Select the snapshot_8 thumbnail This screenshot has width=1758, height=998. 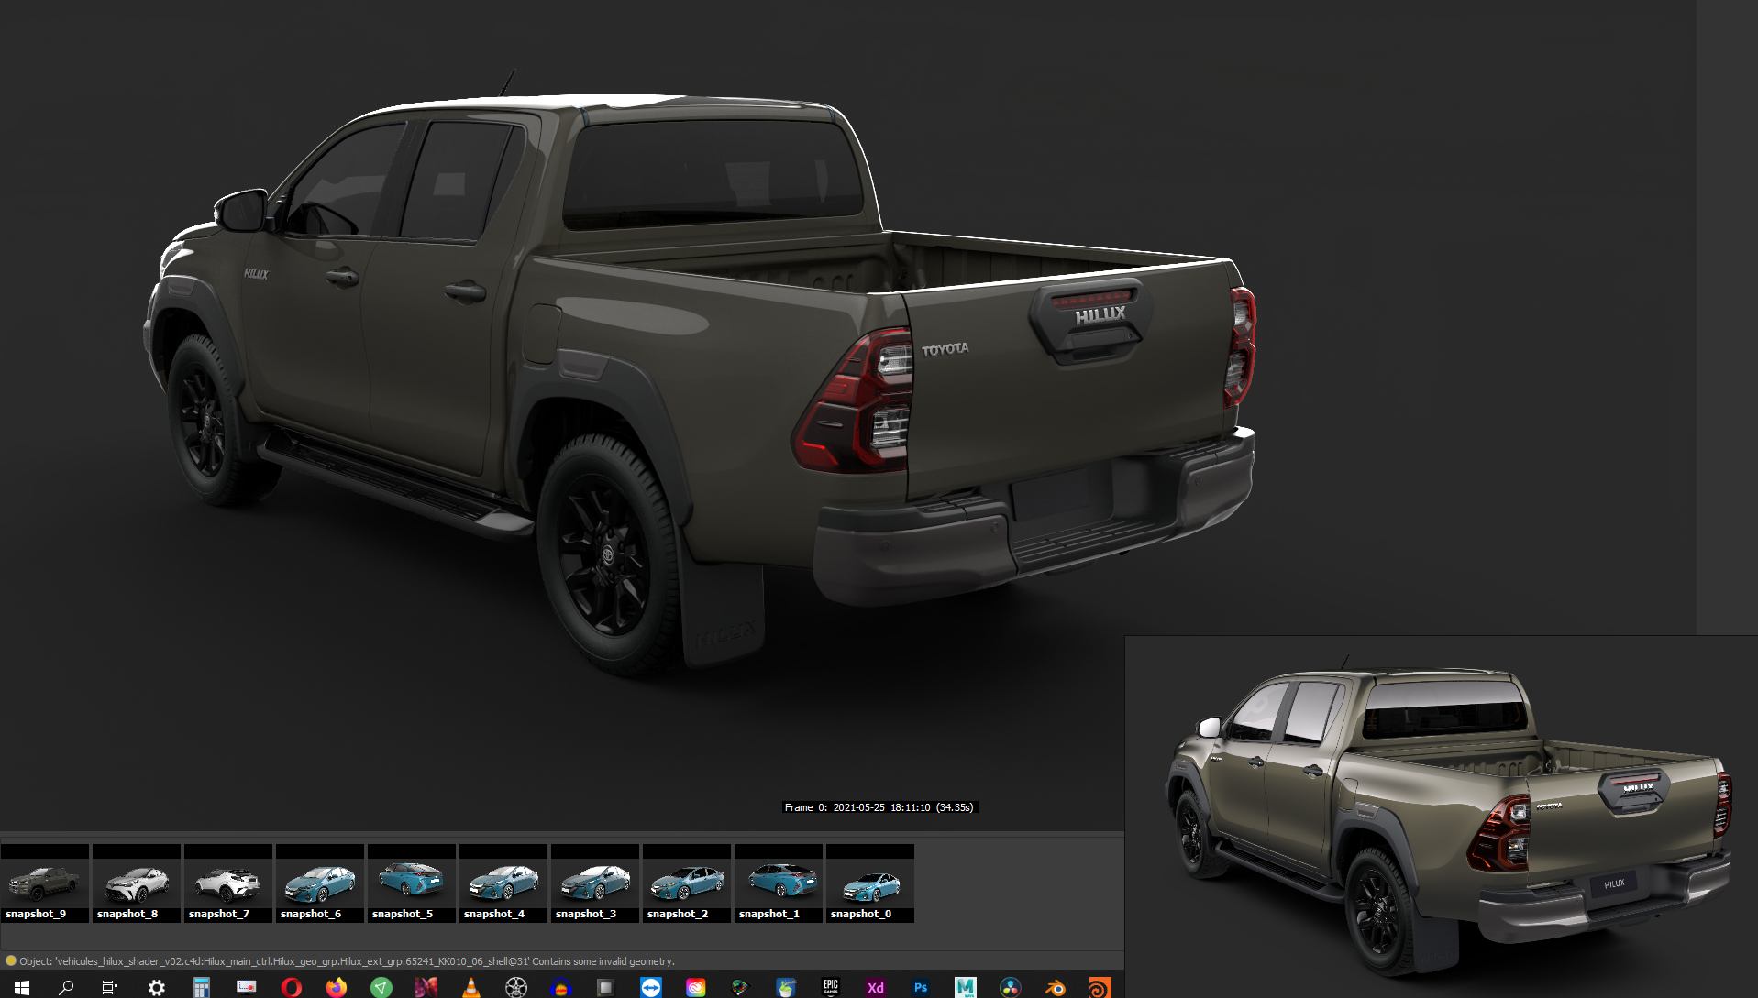[136, 883]
